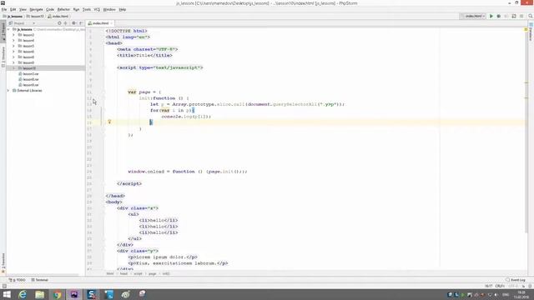Click index.html in navigation bar
This screenshot has height=300, width=534.
pyautogui.click(x=58, y=17)
